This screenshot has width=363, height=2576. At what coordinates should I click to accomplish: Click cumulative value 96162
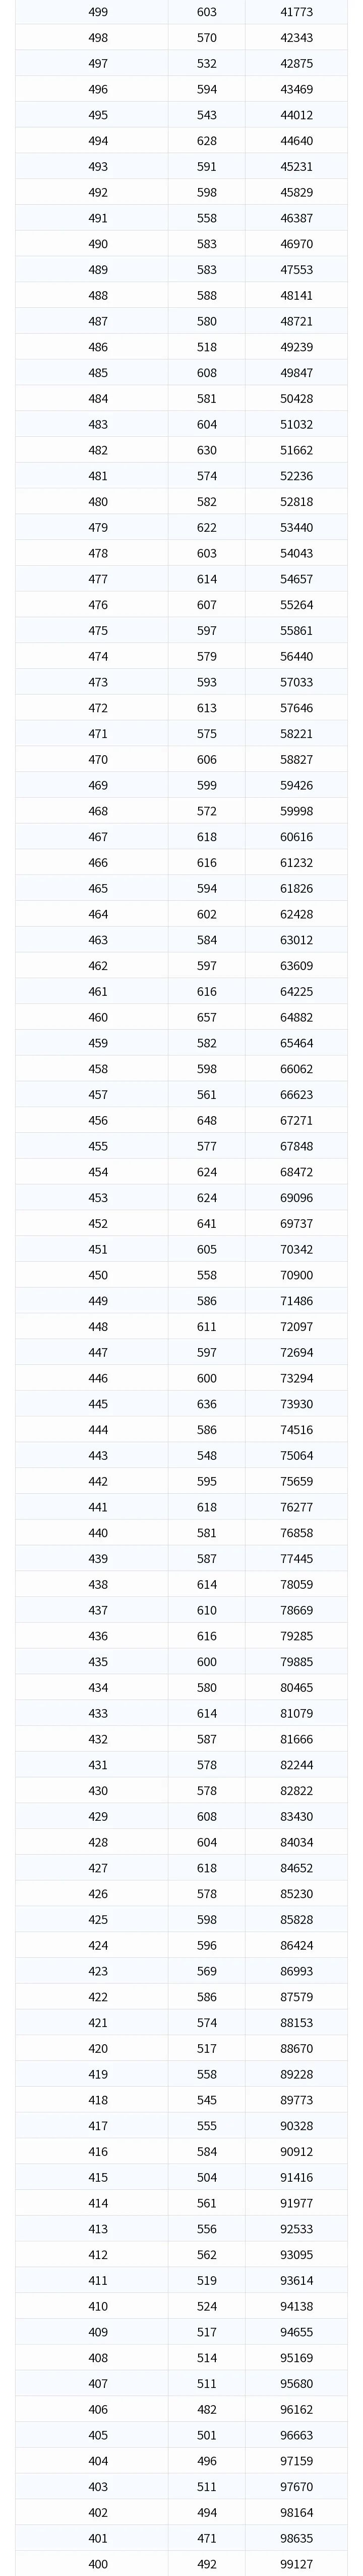(x=296, y=2409)
